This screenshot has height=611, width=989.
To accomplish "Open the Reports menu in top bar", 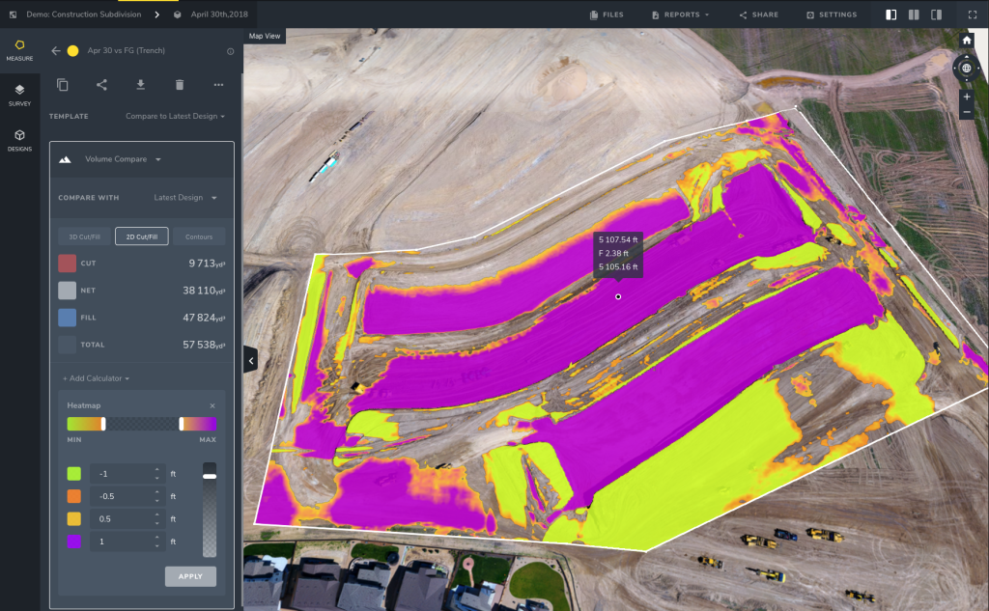I will [681, 14].
